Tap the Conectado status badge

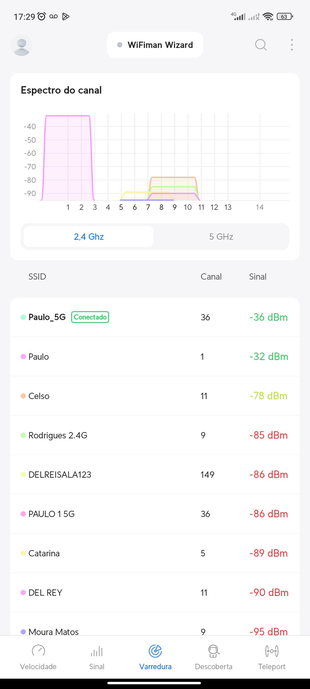pos(90,317)
